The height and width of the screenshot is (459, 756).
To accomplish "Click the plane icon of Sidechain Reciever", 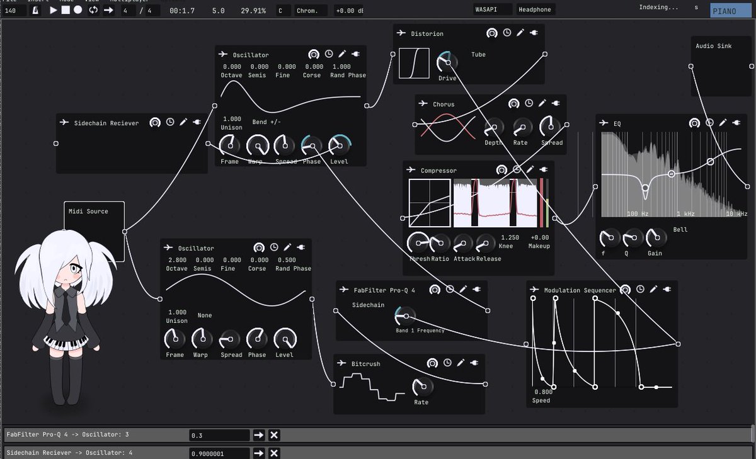I will (64, 122).
